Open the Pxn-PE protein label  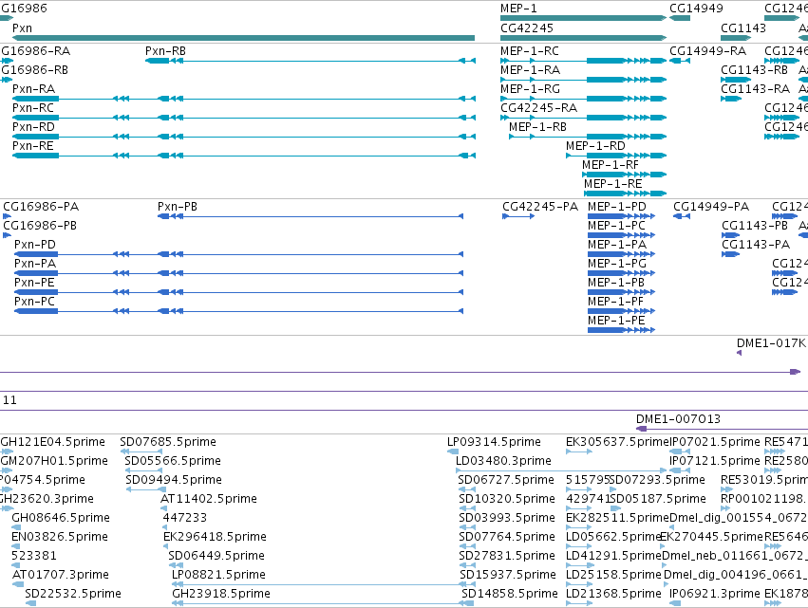[x=34, y=284]
